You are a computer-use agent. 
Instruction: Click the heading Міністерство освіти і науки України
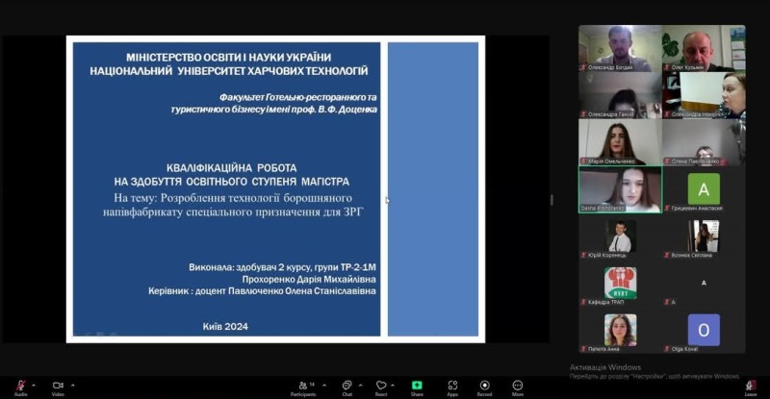point(228,58)
